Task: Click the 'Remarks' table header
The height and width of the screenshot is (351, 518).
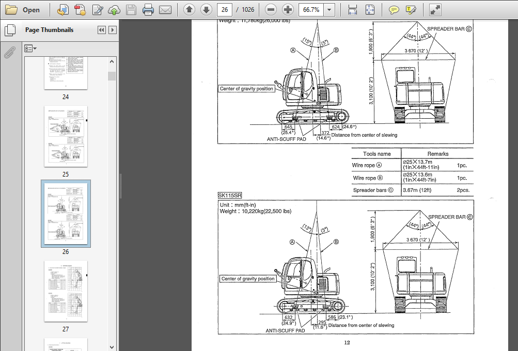Action: tap(438, 153)
